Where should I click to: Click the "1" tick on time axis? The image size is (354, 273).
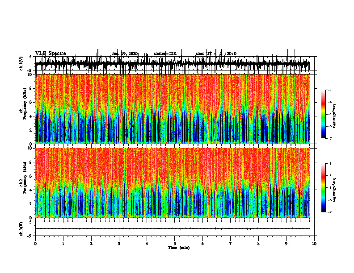pos(63,244)
